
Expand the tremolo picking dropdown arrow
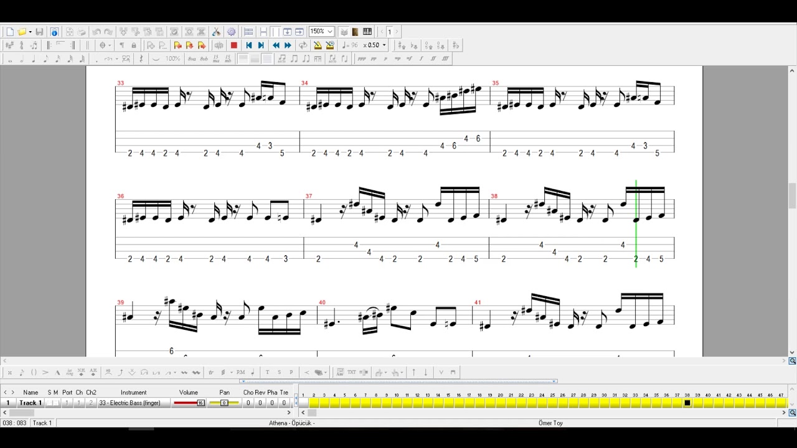point(232,372)
